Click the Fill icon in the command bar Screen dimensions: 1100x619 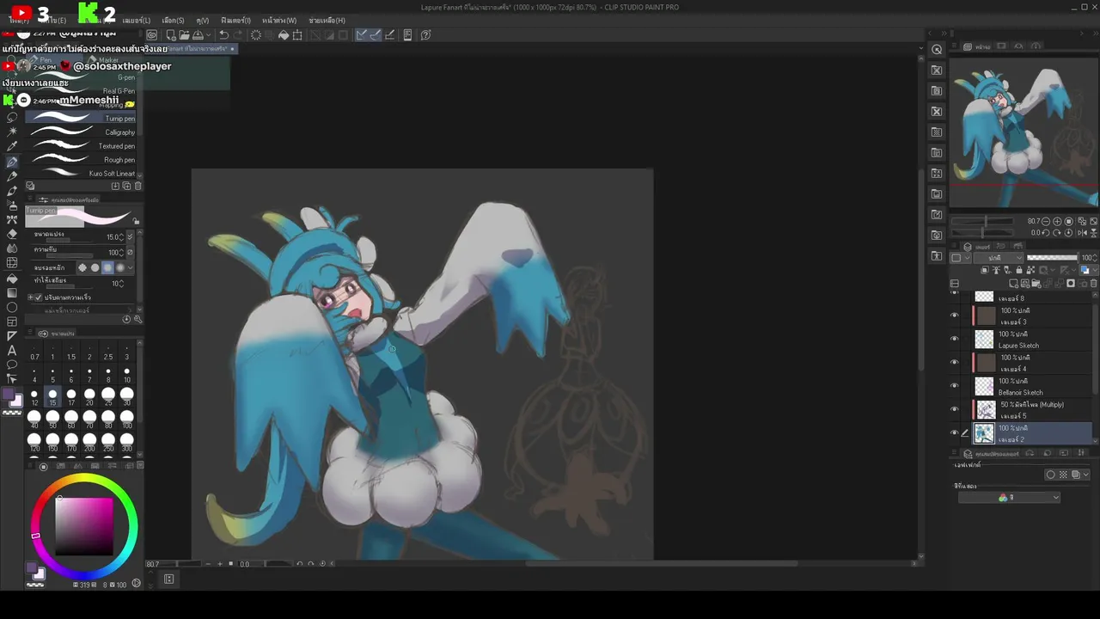click(x=284, y=35)
